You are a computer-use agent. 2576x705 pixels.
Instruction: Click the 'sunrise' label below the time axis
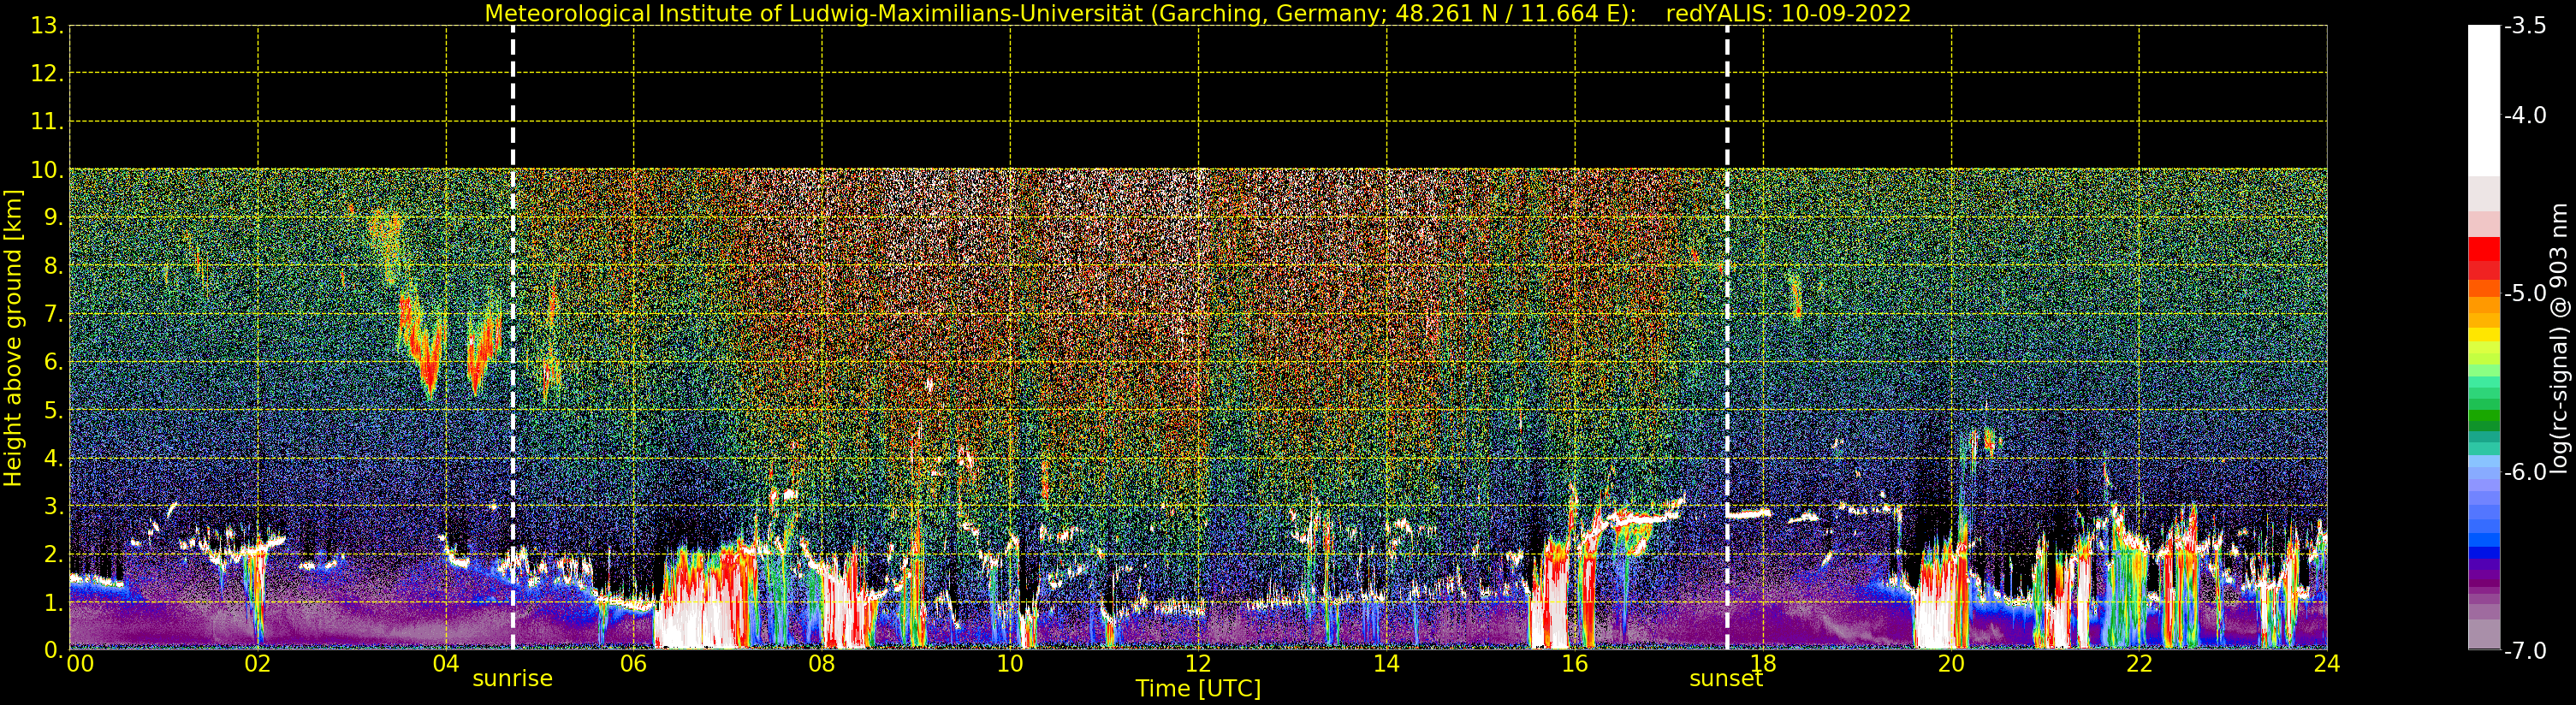coord(512,679)
